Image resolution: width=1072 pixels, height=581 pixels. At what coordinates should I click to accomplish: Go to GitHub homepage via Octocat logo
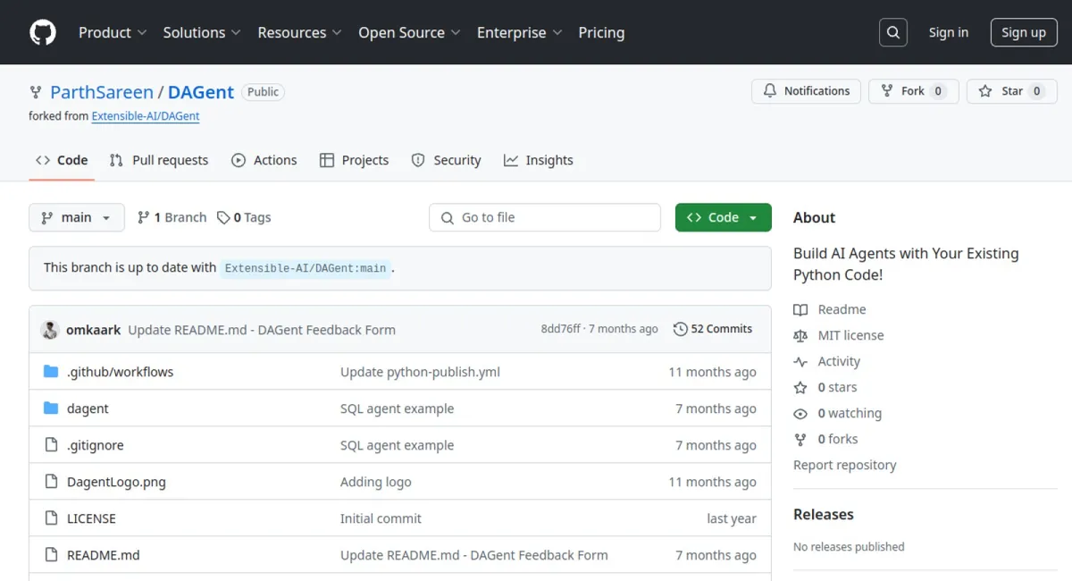coord(43,32)
